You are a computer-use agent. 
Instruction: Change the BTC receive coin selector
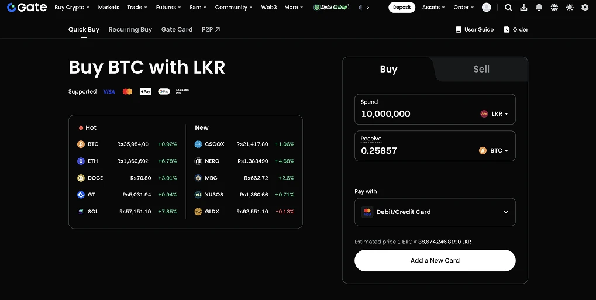pyautogui.click(x=494, y=150)
